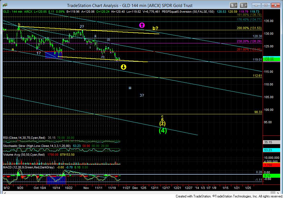283x198 pixels.
Task: Click the '119.01' horizontal line label
Action: pyautogui.click(x=257, y=60)
